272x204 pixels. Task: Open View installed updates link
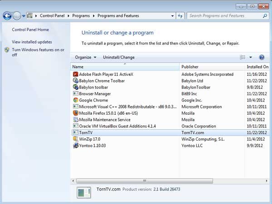click(32, 42)
